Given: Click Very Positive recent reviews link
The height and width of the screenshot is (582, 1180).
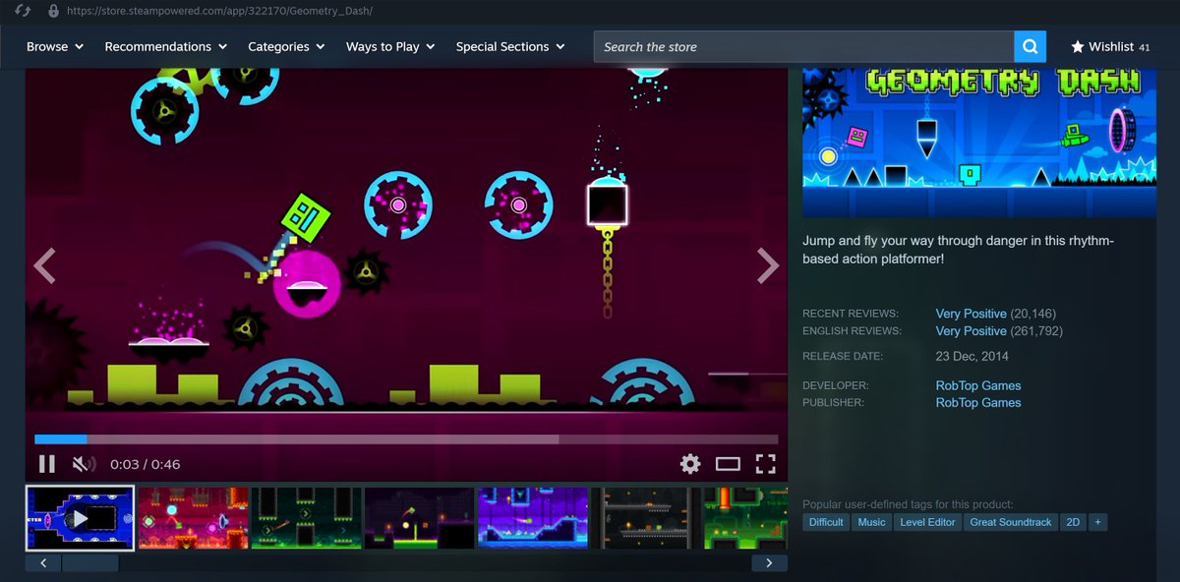Looking at the screenshot, I should [x=971, y=314].
